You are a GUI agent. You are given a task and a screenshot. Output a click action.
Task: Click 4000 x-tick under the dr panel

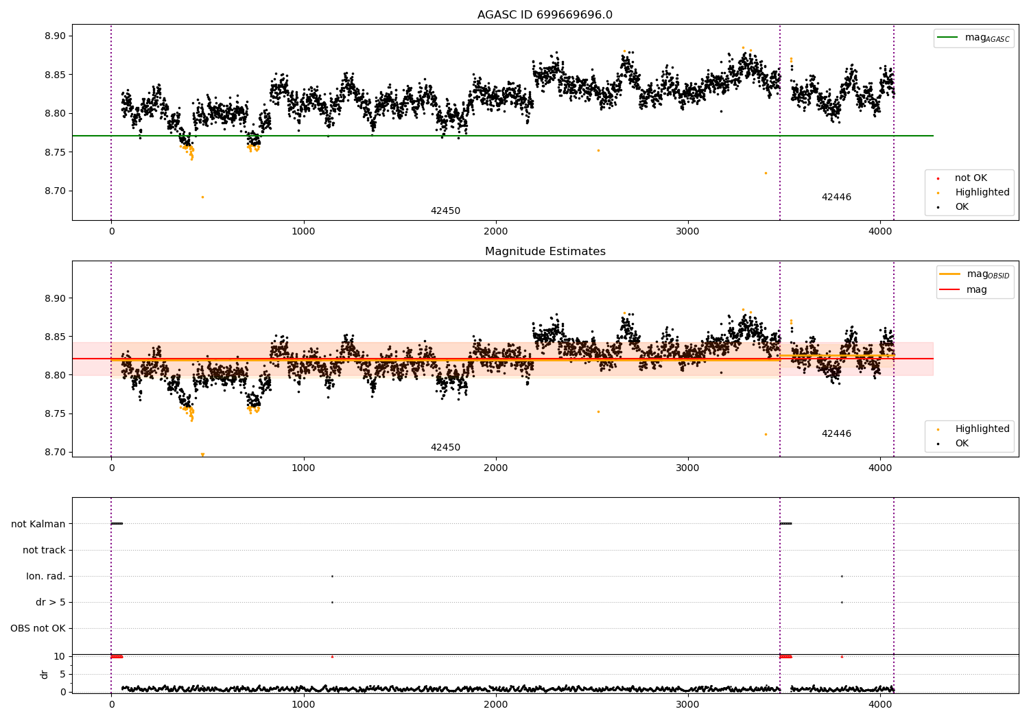(x=880, y=704)
